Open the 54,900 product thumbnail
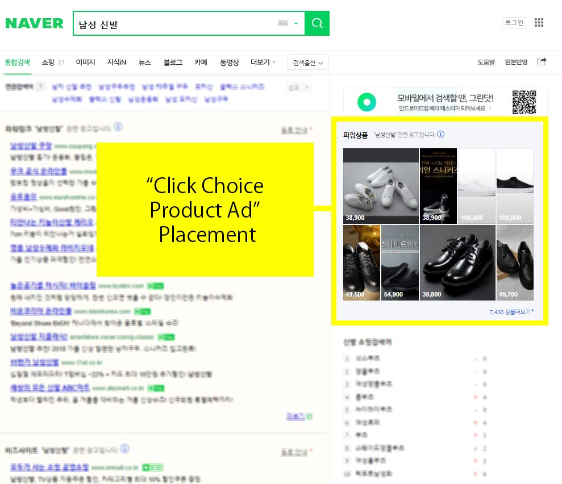Image resolution: width=562 pixels, height=484 pixels. [x=400, y=262]
